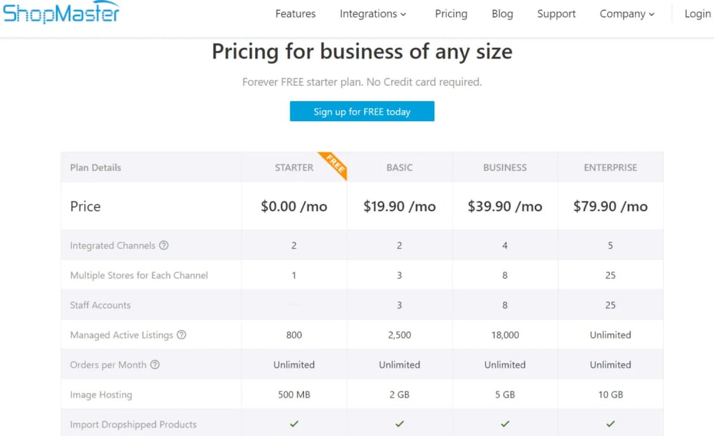
Task: Click the 5 GB image hosting value
Action: [505, 395]
